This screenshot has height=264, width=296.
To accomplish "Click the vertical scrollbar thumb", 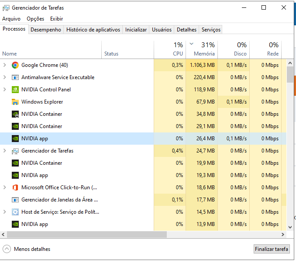I will click(x=290, y=74).
